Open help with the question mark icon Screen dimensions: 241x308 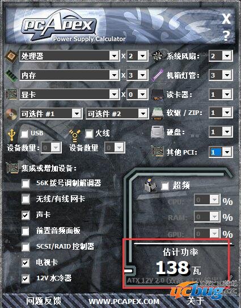coord(226,36)
